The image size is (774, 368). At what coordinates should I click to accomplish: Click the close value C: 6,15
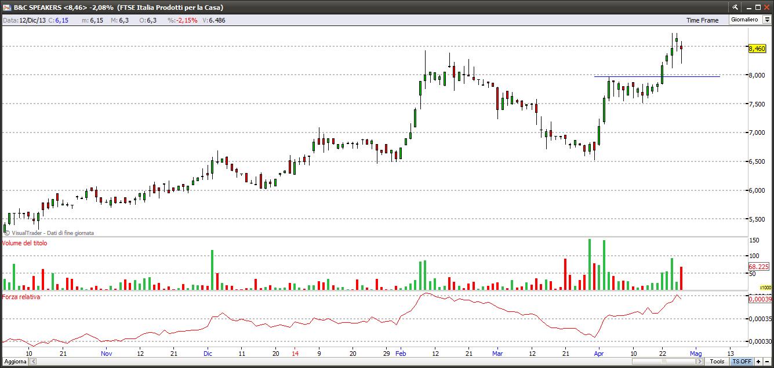pos(58,20)
